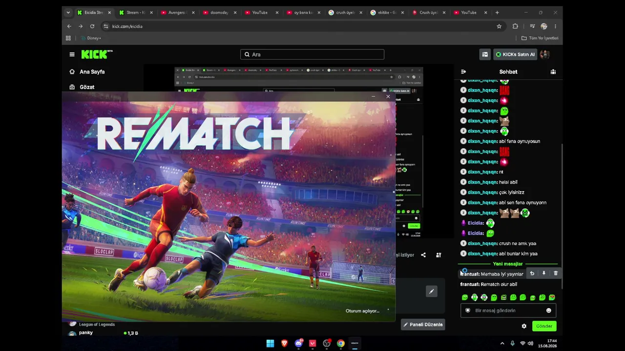This screenshot has width=625, height=351.
Task: Click the KICKs Satın Al button
Action: 515,55
